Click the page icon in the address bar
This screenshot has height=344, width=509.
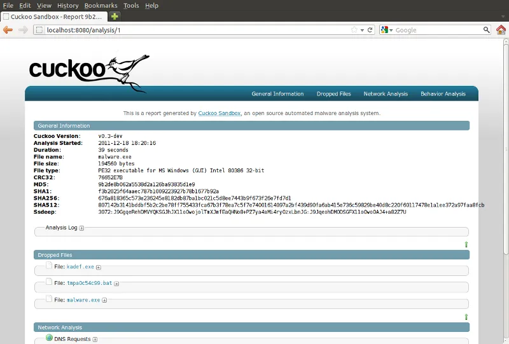[39, 30]
